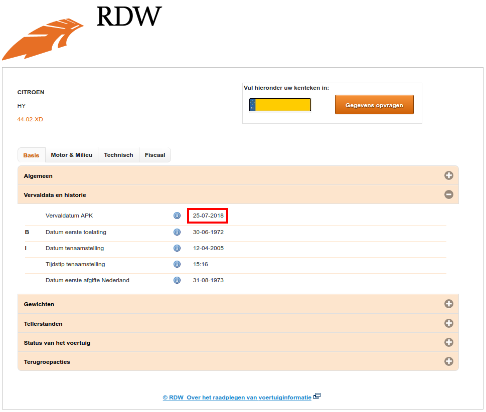Open the Over het raadplegen van voertuiginformatie link

point(237,397)
